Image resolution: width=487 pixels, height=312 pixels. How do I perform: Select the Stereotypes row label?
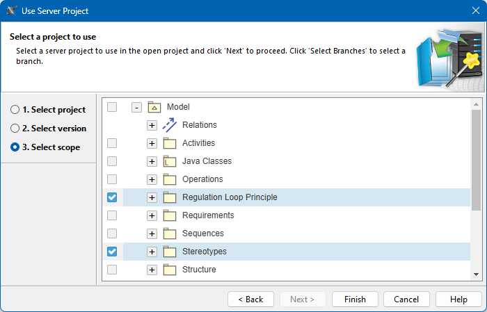[205, 252]
